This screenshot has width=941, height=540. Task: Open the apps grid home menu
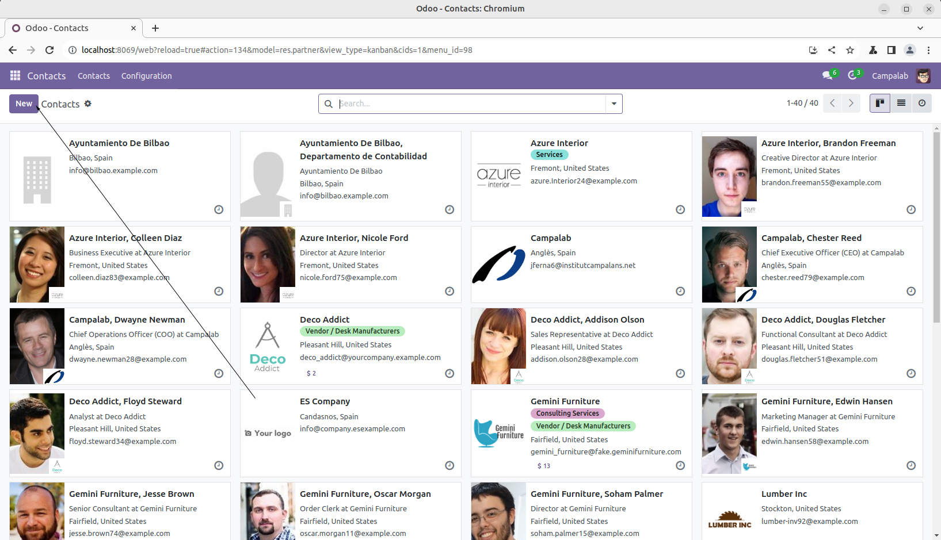point(15,76)
